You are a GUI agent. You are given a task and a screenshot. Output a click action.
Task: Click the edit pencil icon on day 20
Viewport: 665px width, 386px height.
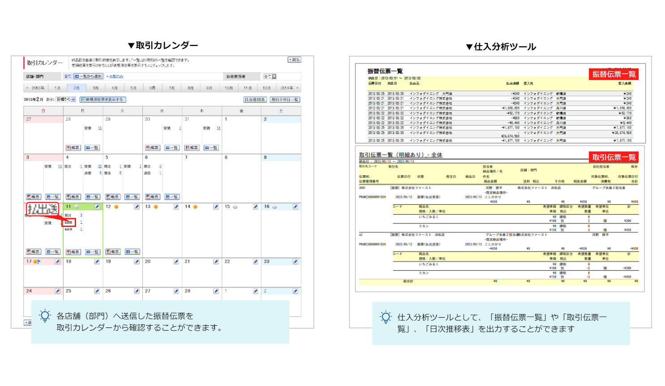click(176, 262)
